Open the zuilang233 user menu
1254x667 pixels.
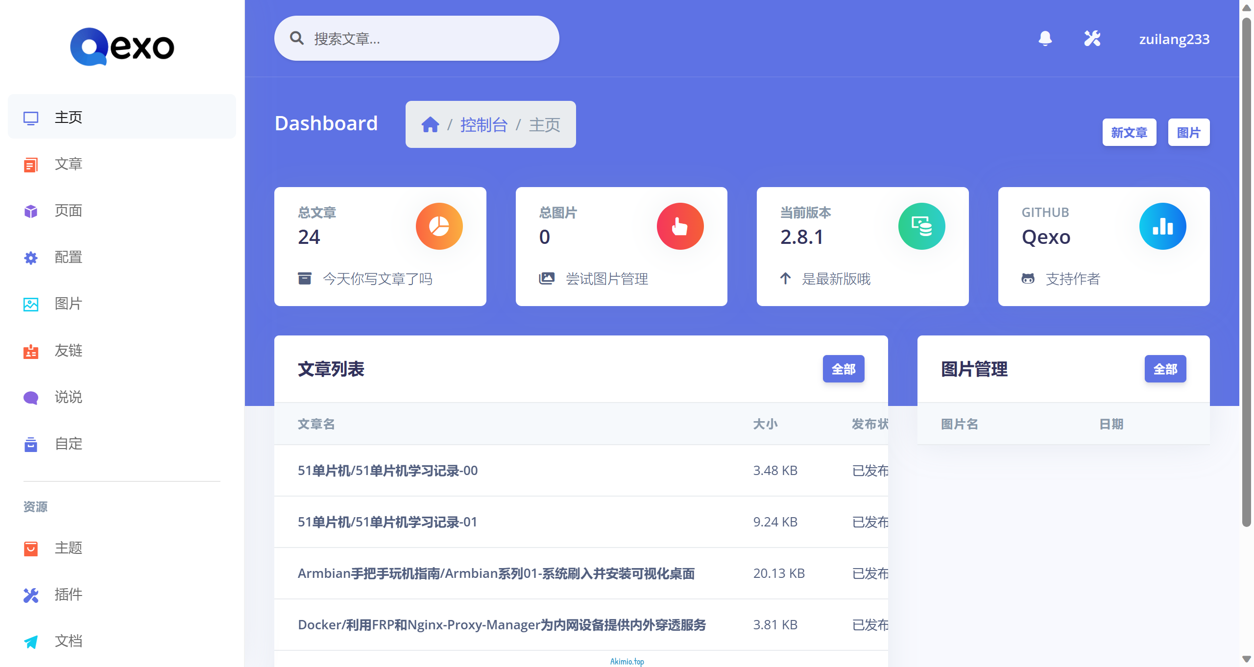click(x=1174, y=39)
